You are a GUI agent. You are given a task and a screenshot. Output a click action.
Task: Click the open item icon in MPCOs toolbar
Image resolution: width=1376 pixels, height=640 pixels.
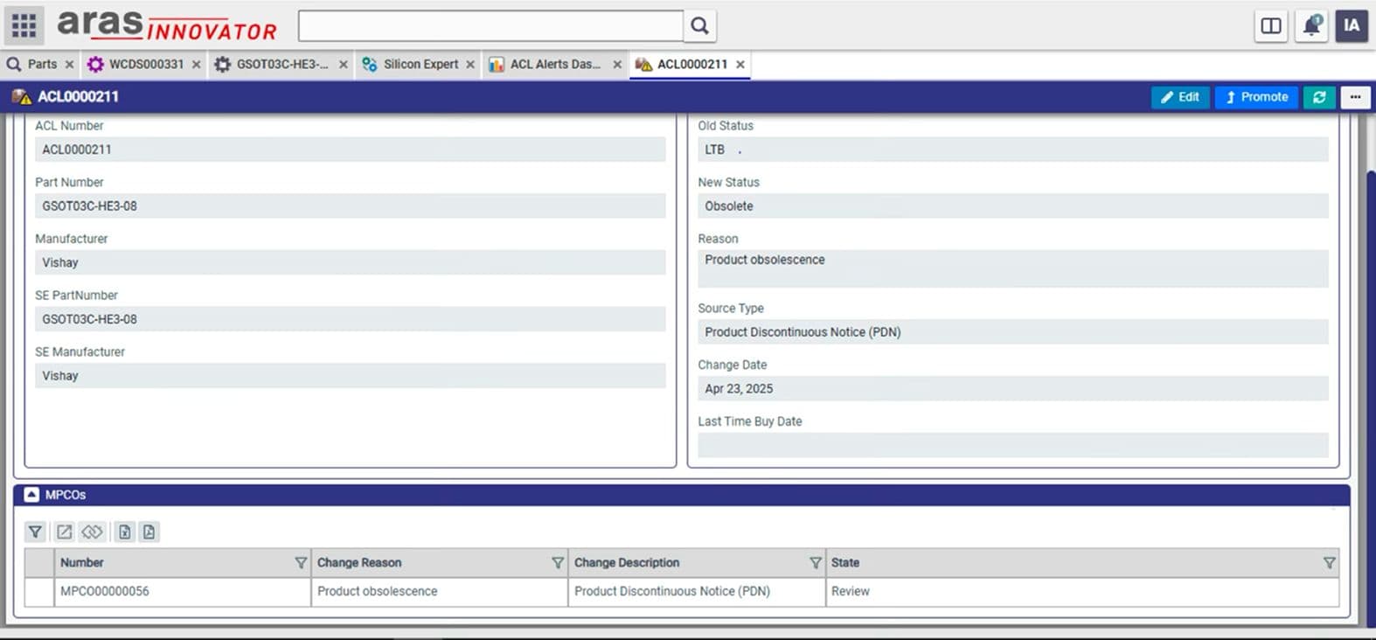65,532
